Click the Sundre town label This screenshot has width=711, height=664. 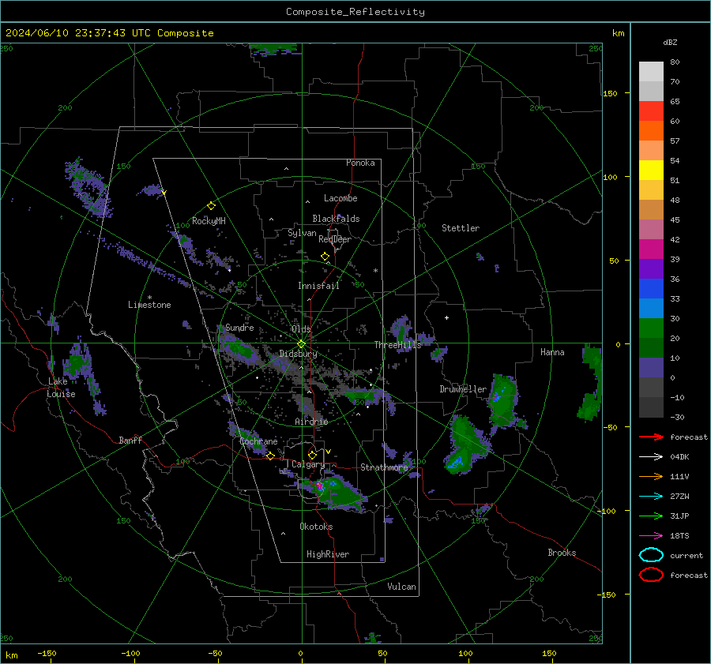[239, 327]
